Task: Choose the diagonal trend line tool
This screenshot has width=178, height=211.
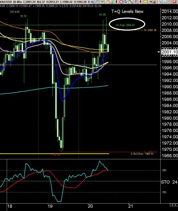Action: coord(131,2)
